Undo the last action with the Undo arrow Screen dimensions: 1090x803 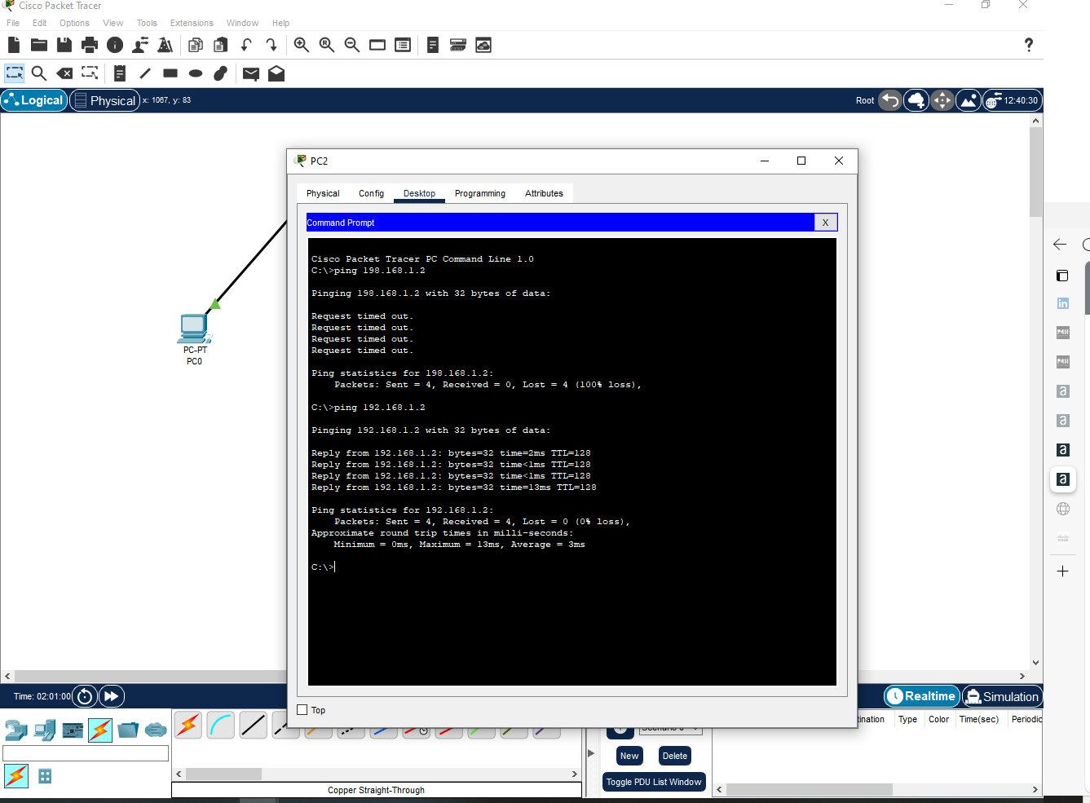pyautogui.click(x=246, y=45)
